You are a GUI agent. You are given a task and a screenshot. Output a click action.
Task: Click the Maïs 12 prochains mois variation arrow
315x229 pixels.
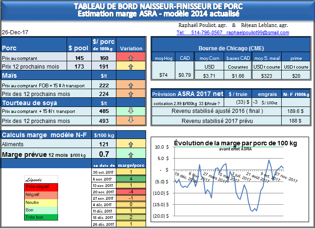(131, 94)
